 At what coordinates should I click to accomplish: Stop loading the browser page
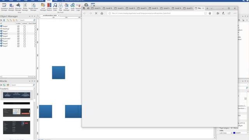pyautogui.click(x=96, y=13)
